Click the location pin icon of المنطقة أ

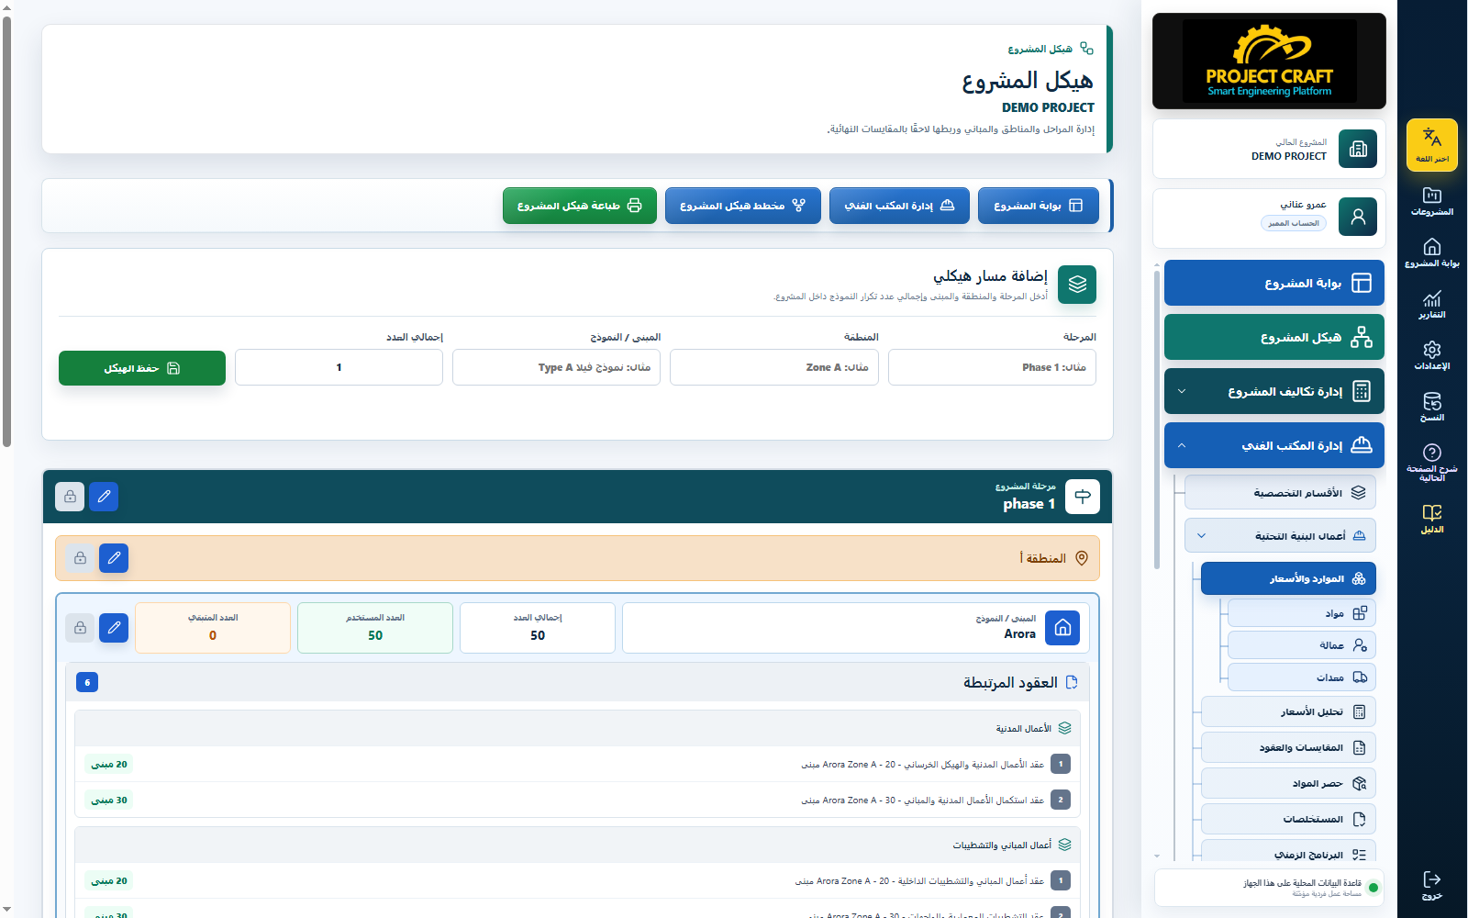[x=1082, y=558]
